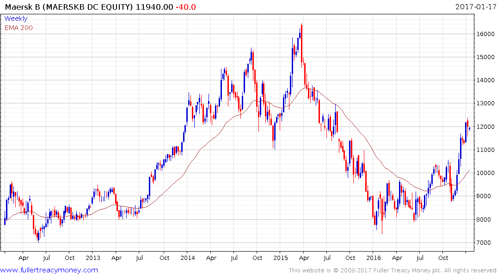Click the red price change -40.0
Image resolution: width=497 pixels, height=277 pixels.
click(x=186, y=6)
